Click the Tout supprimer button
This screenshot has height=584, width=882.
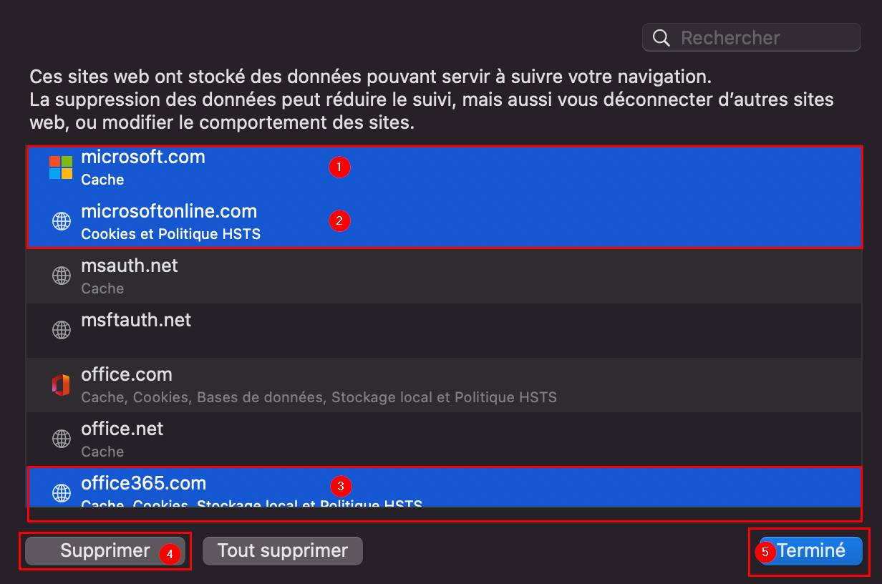283,551
